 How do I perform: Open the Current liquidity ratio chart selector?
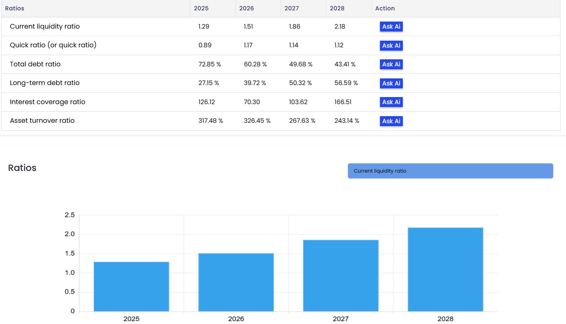[450, 171]
